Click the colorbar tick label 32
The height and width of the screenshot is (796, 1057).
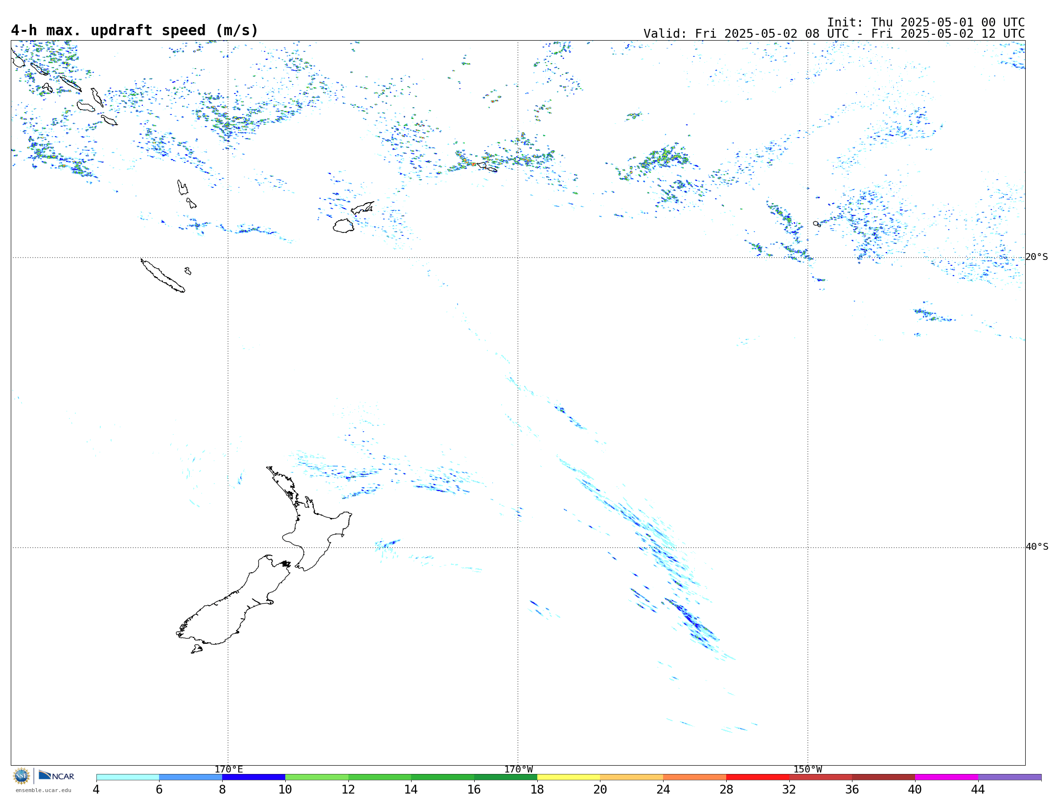click(789, 789)
